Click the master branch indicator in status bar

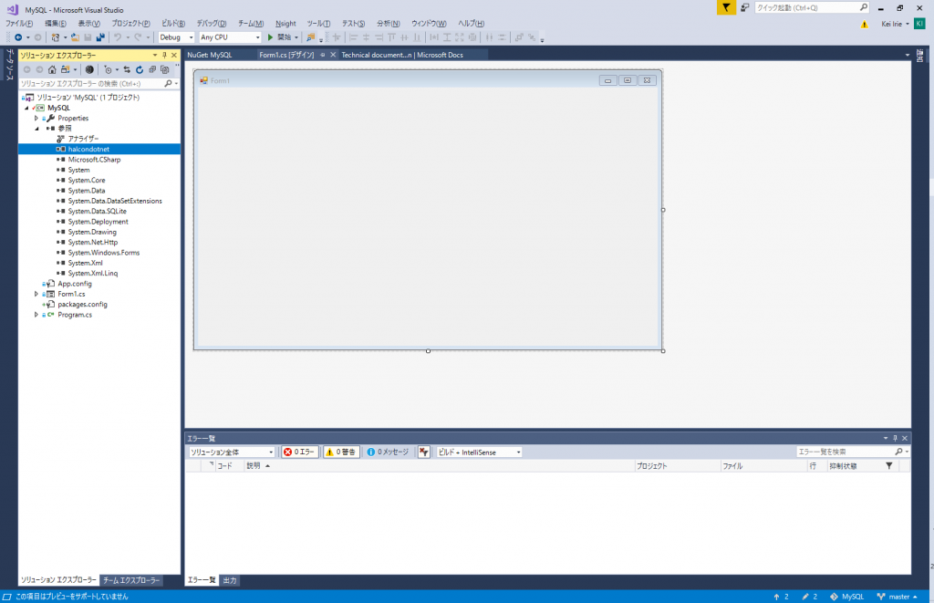point(898,595)
